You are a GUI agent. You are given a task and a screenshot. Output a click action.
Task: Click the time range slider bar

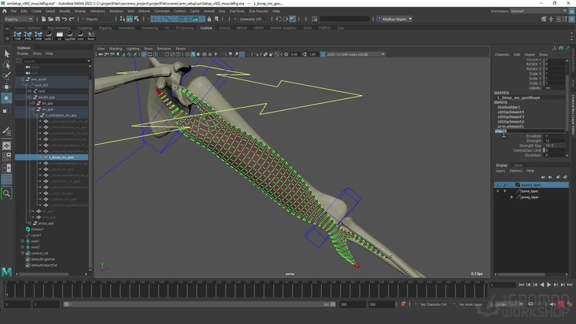[x=199, y=304]
